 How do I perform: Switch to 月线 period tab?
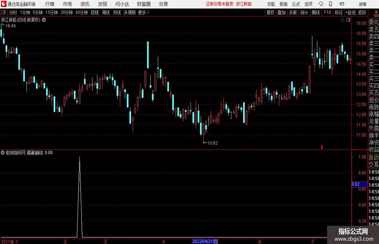point(117,12)
